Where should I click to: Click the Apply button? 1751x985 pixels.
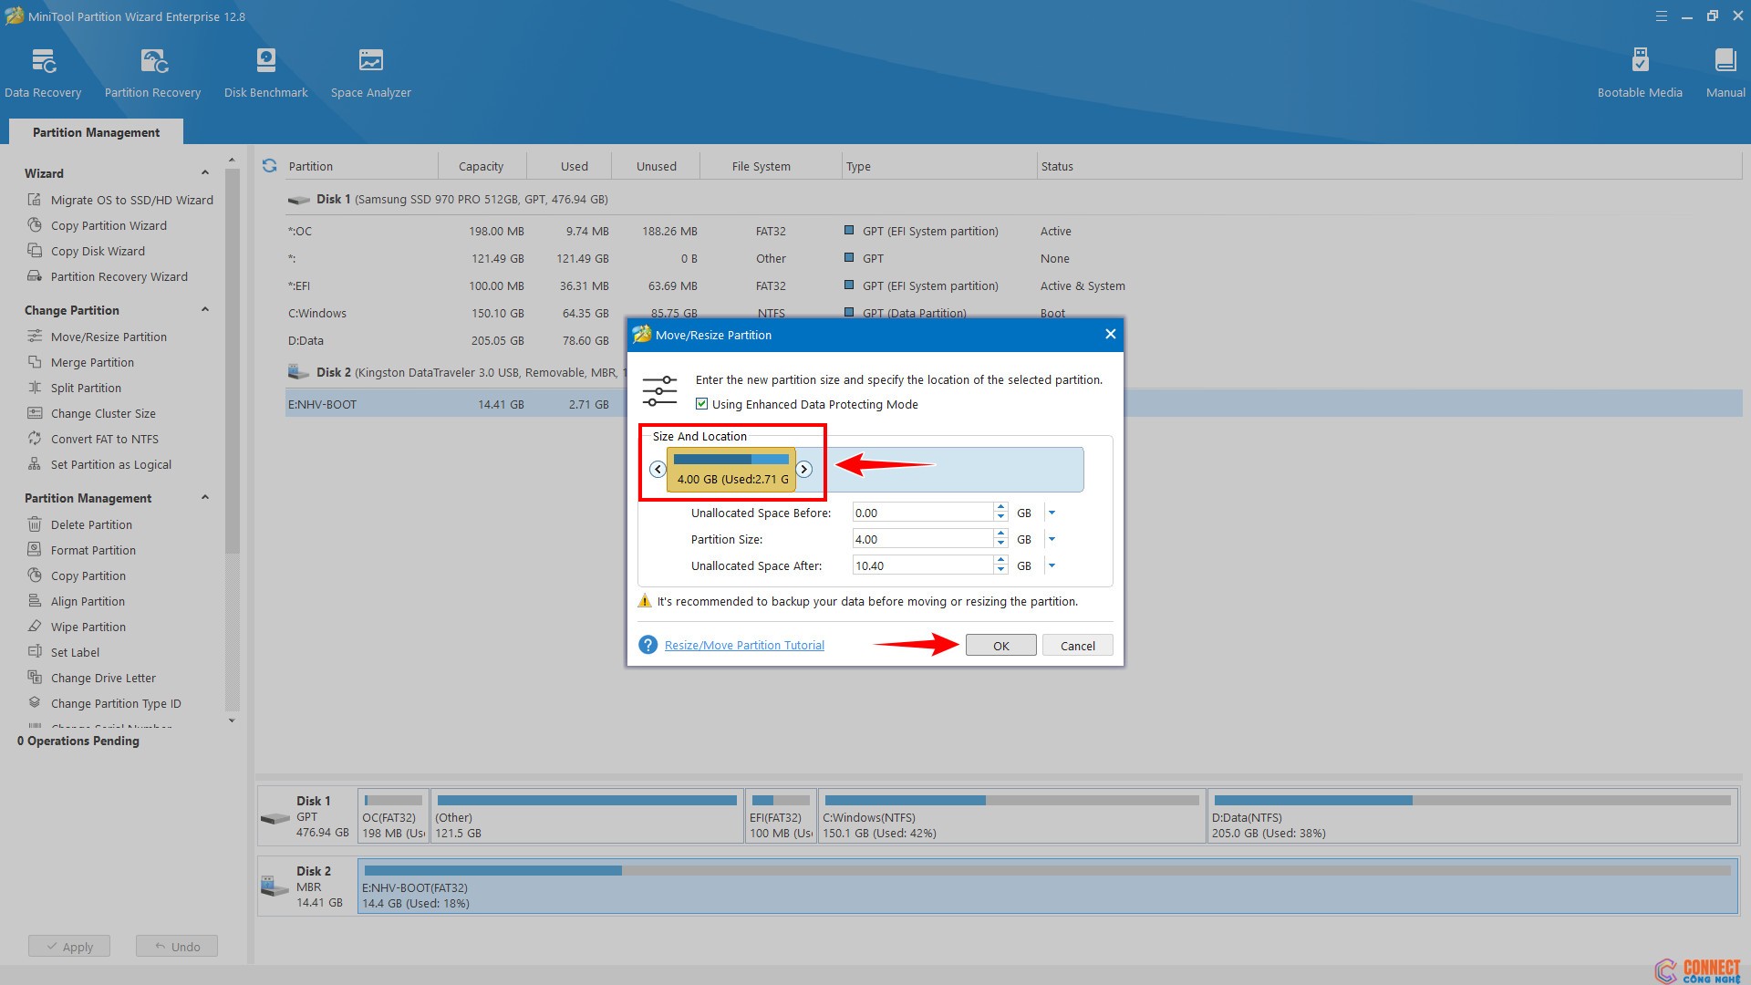(69, 946)
